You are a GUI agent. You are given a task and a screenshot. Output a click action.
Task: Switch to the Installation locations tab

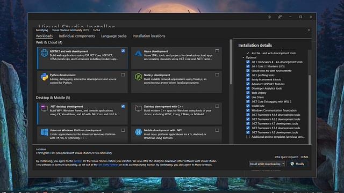[x=149, y=36]
